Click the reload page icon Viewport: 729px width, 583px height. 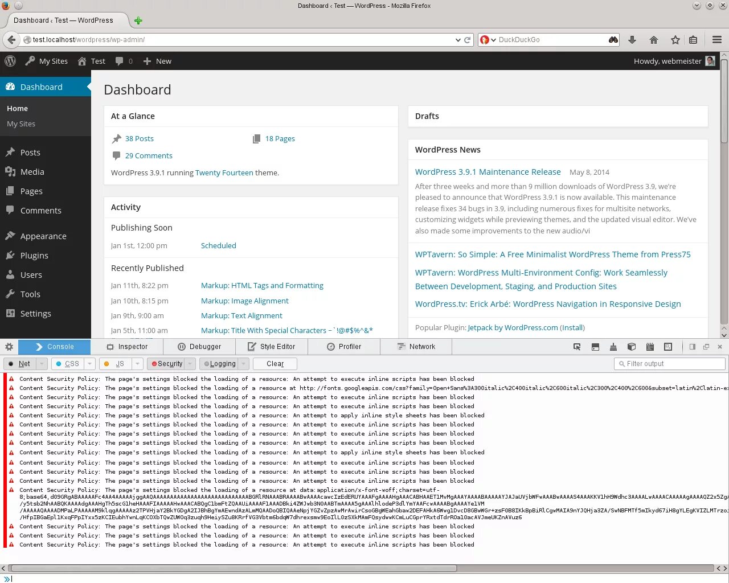tap(468, 40)
